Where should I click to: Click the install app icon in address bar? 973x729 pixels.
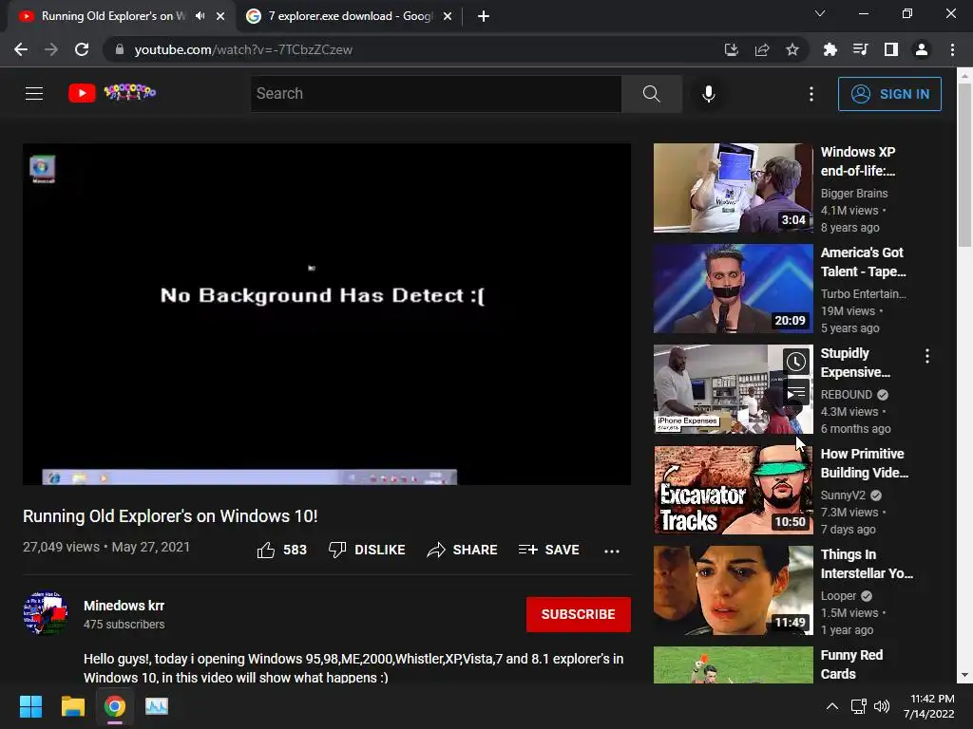[x=732, y=49]
